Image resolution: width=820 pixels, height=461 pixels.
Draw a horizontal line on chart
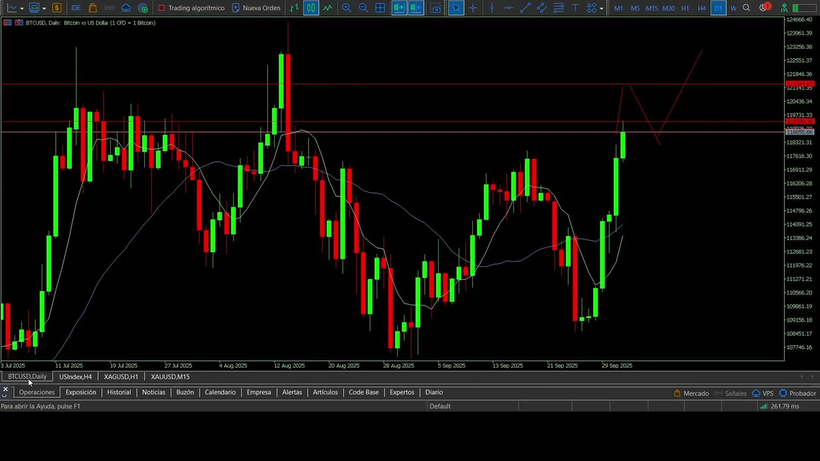508,8
